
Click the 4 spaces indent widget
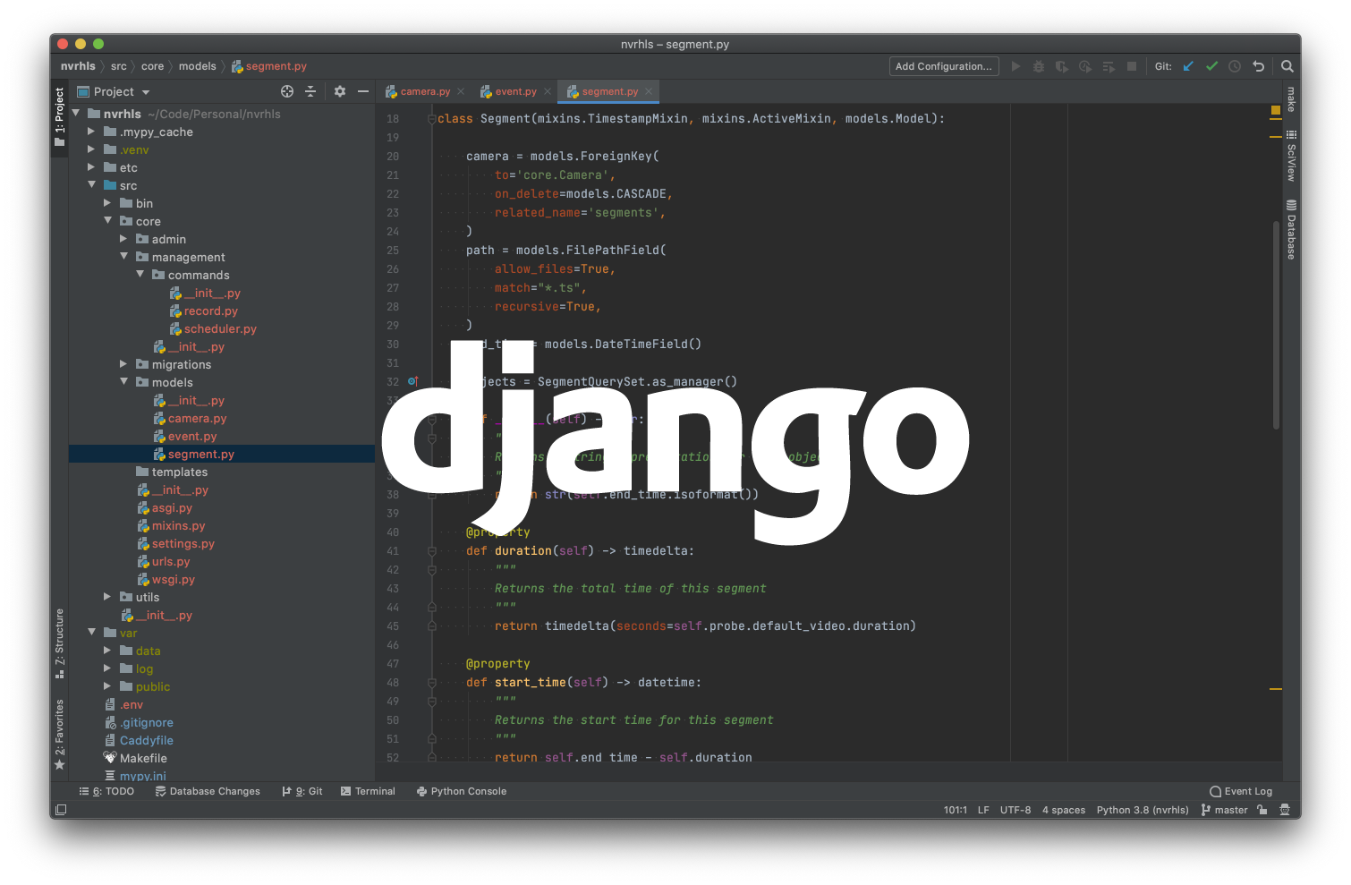1064,810
